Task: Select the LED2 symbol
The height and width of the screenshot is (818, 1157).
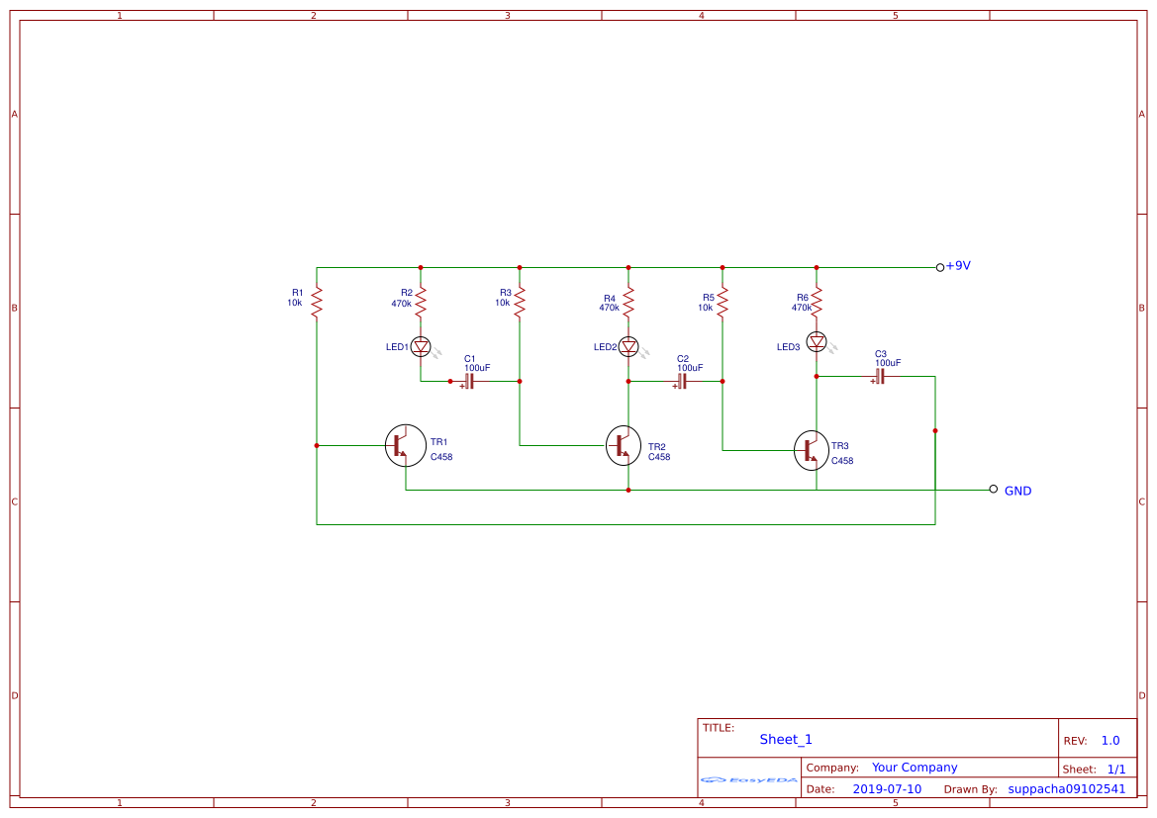Action: click(628, 346)
